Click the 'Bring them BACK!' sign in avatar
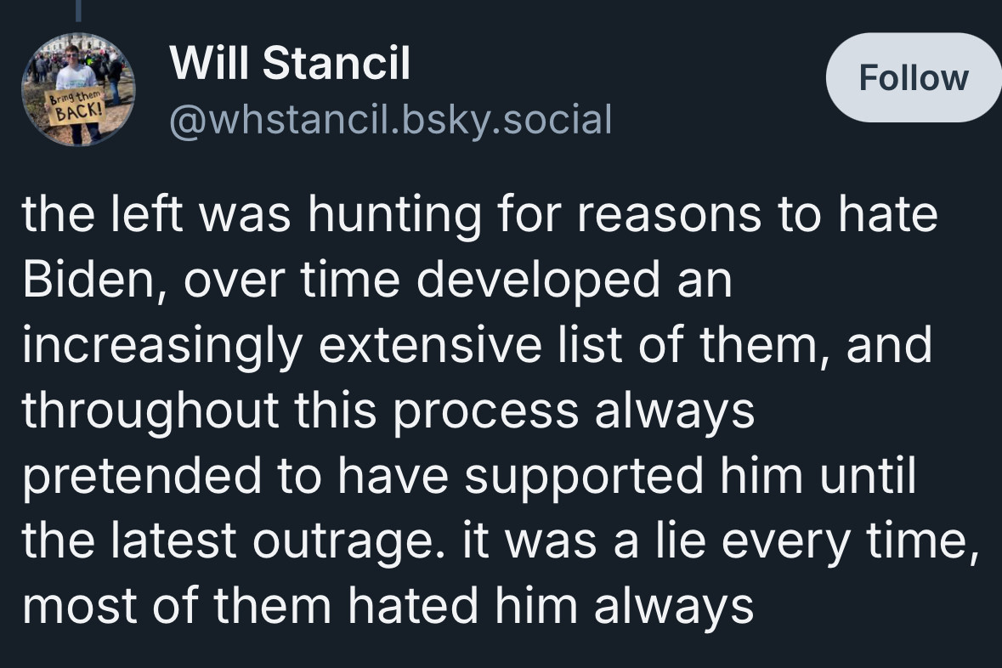 76,108
